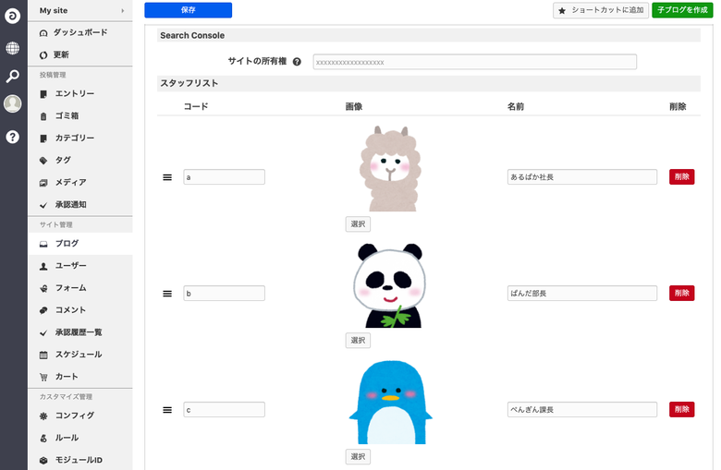
Task: Open the コンフィグ settings menu
Action: click(x=74, y=416)
